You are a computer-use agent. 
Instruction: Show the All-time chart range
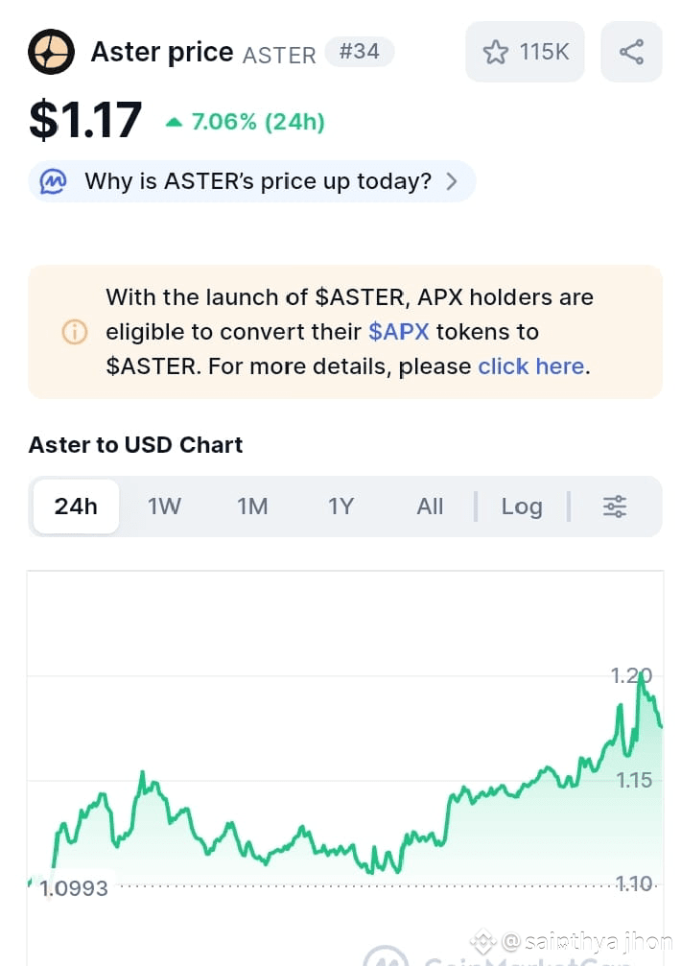430,507
